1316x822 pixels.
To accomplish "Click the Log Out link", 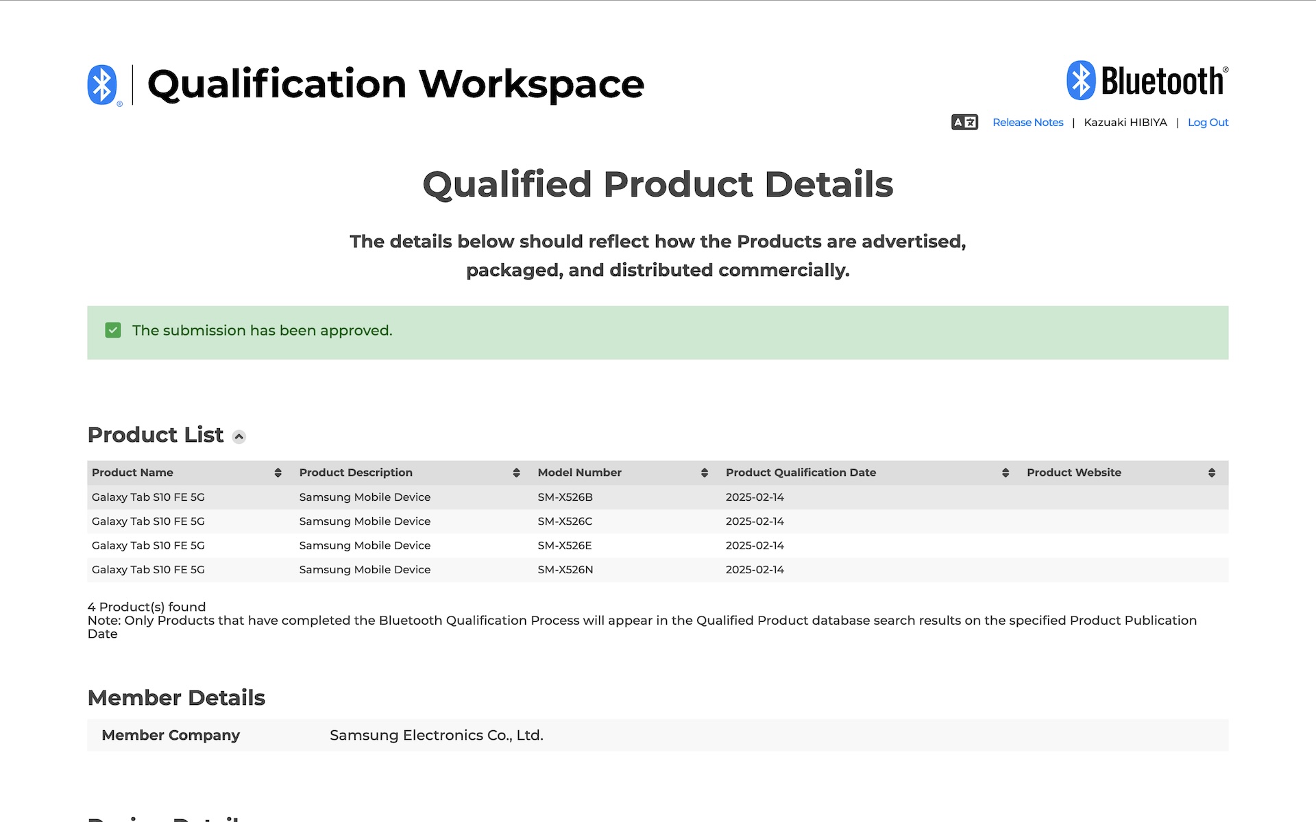I will click(1208, 123).
